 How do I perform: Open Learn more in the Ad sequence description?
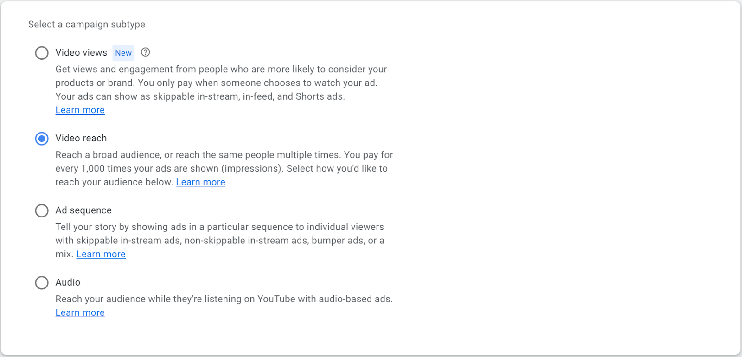click(101, 254)
